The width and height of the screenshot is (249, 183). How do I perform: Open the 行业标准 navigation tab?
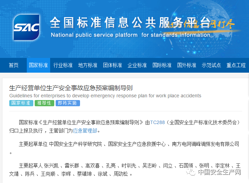tap(63, 65)
